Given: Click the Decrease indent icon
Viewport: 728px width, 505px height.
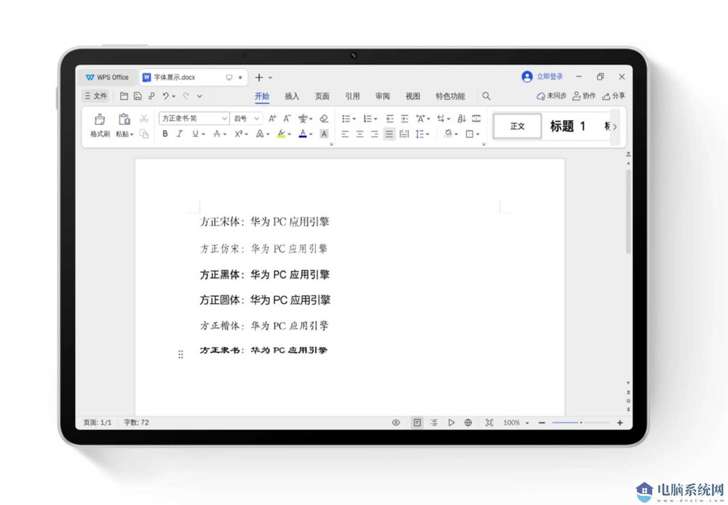Looking at the screenshot, I should pos(390,118).
